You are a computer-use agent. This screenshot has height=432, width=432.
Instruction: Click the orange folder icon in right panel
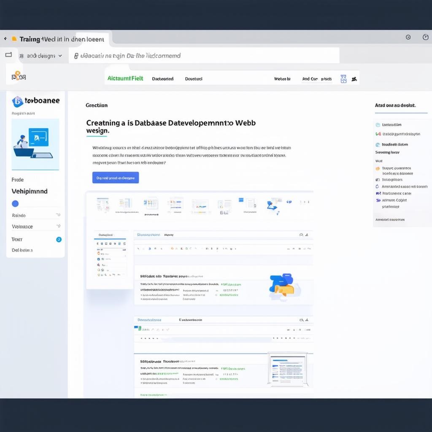(378, 168)
